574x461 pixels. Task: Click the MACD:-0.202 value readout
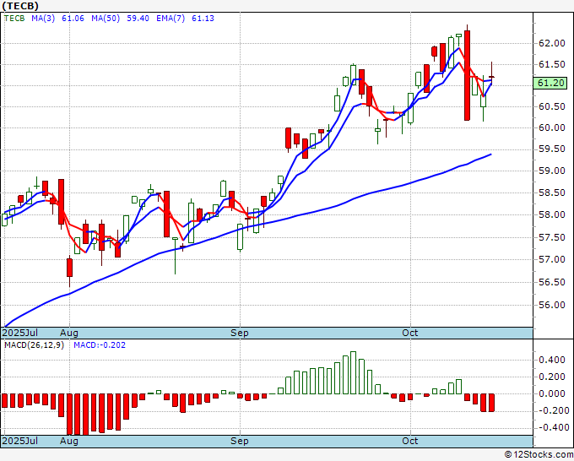100,345
